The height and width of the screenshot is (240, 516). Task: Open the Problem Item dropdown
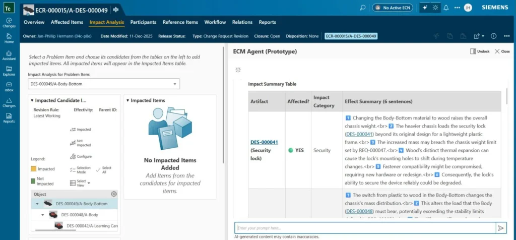pyautogui.click(x=104, y=84)
